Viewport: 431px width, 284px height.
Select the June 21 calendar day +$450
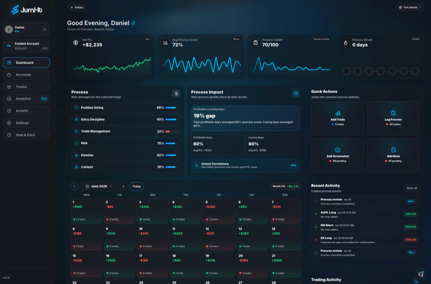[x=286, y=265]
